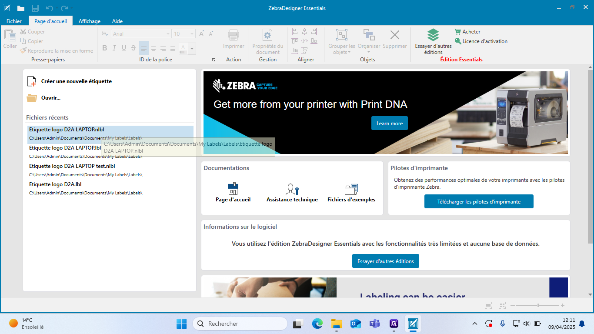
Task: Click the Supprimer X icon
Action: coord(395,35)
